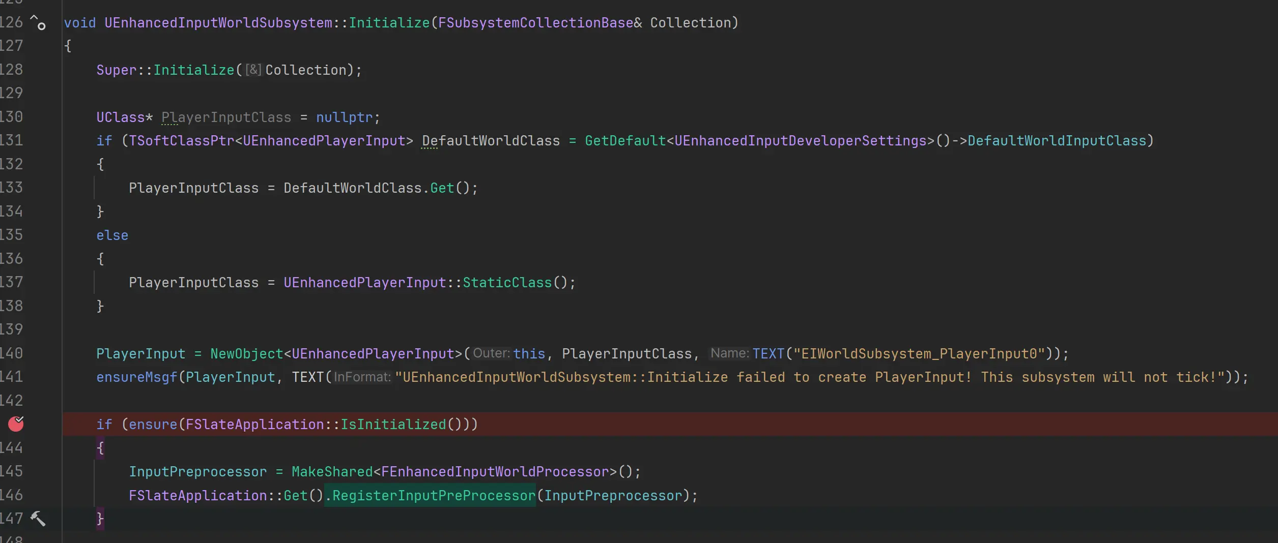
Task: Click the StaticClass method call
Action: coord(507,283)
